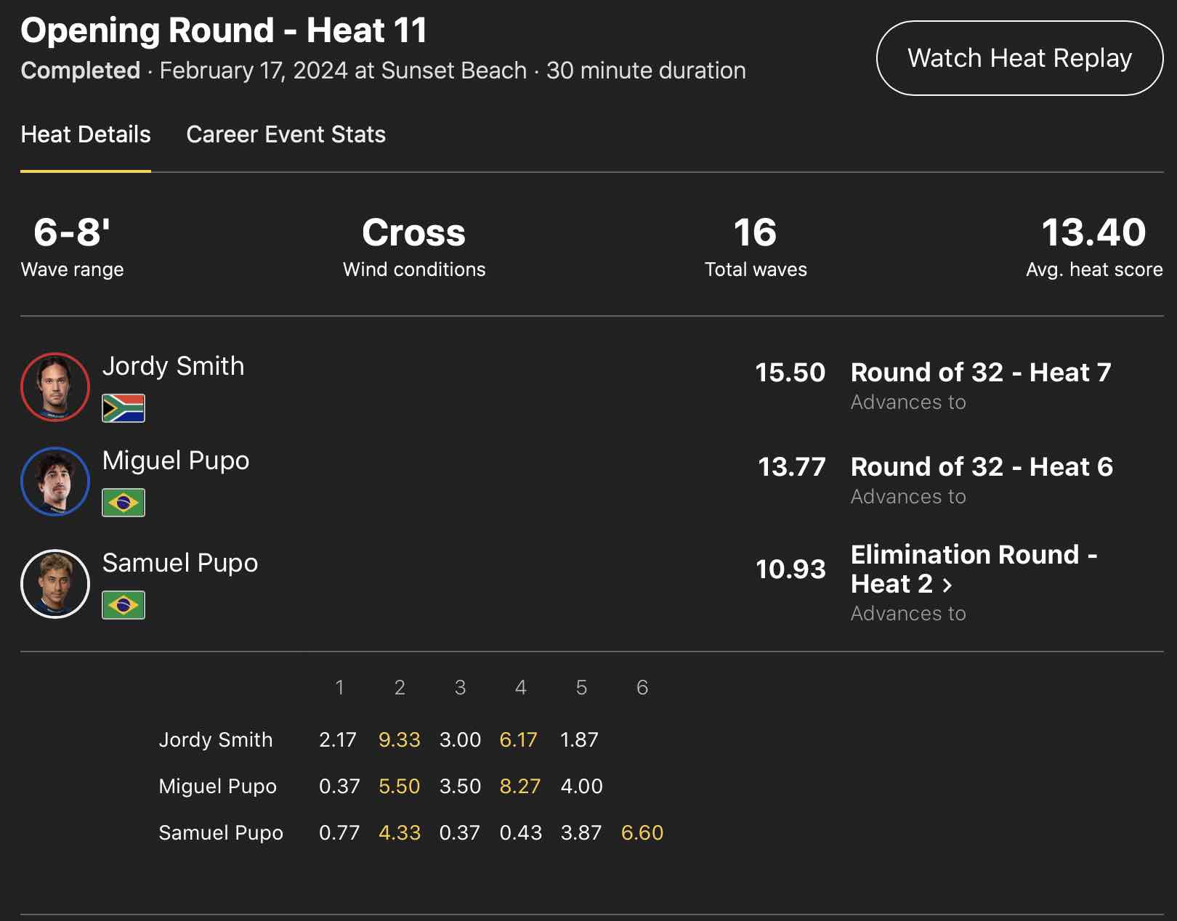The width and height of the screenshot is (1177, 921).
Task: Open Round of 32 - Heat 7
Action: coord(981,373)
